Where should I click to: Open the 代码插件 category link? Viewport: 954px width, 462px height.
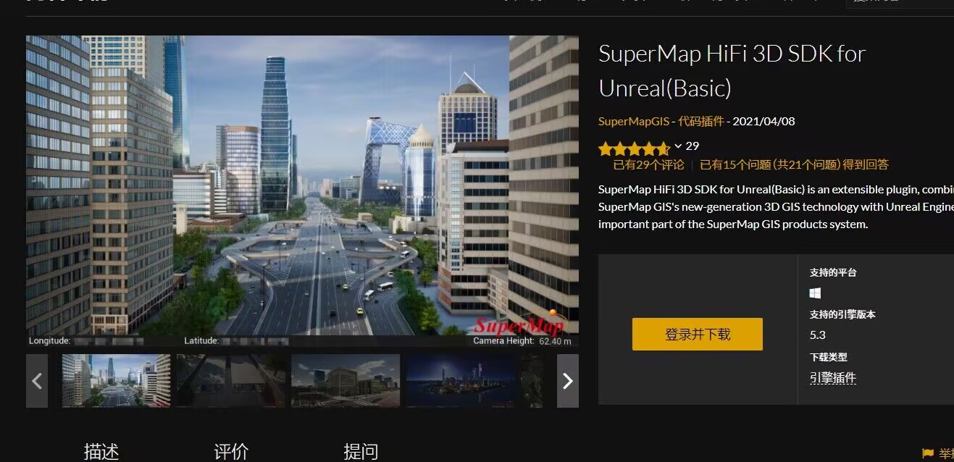(701, 122)
